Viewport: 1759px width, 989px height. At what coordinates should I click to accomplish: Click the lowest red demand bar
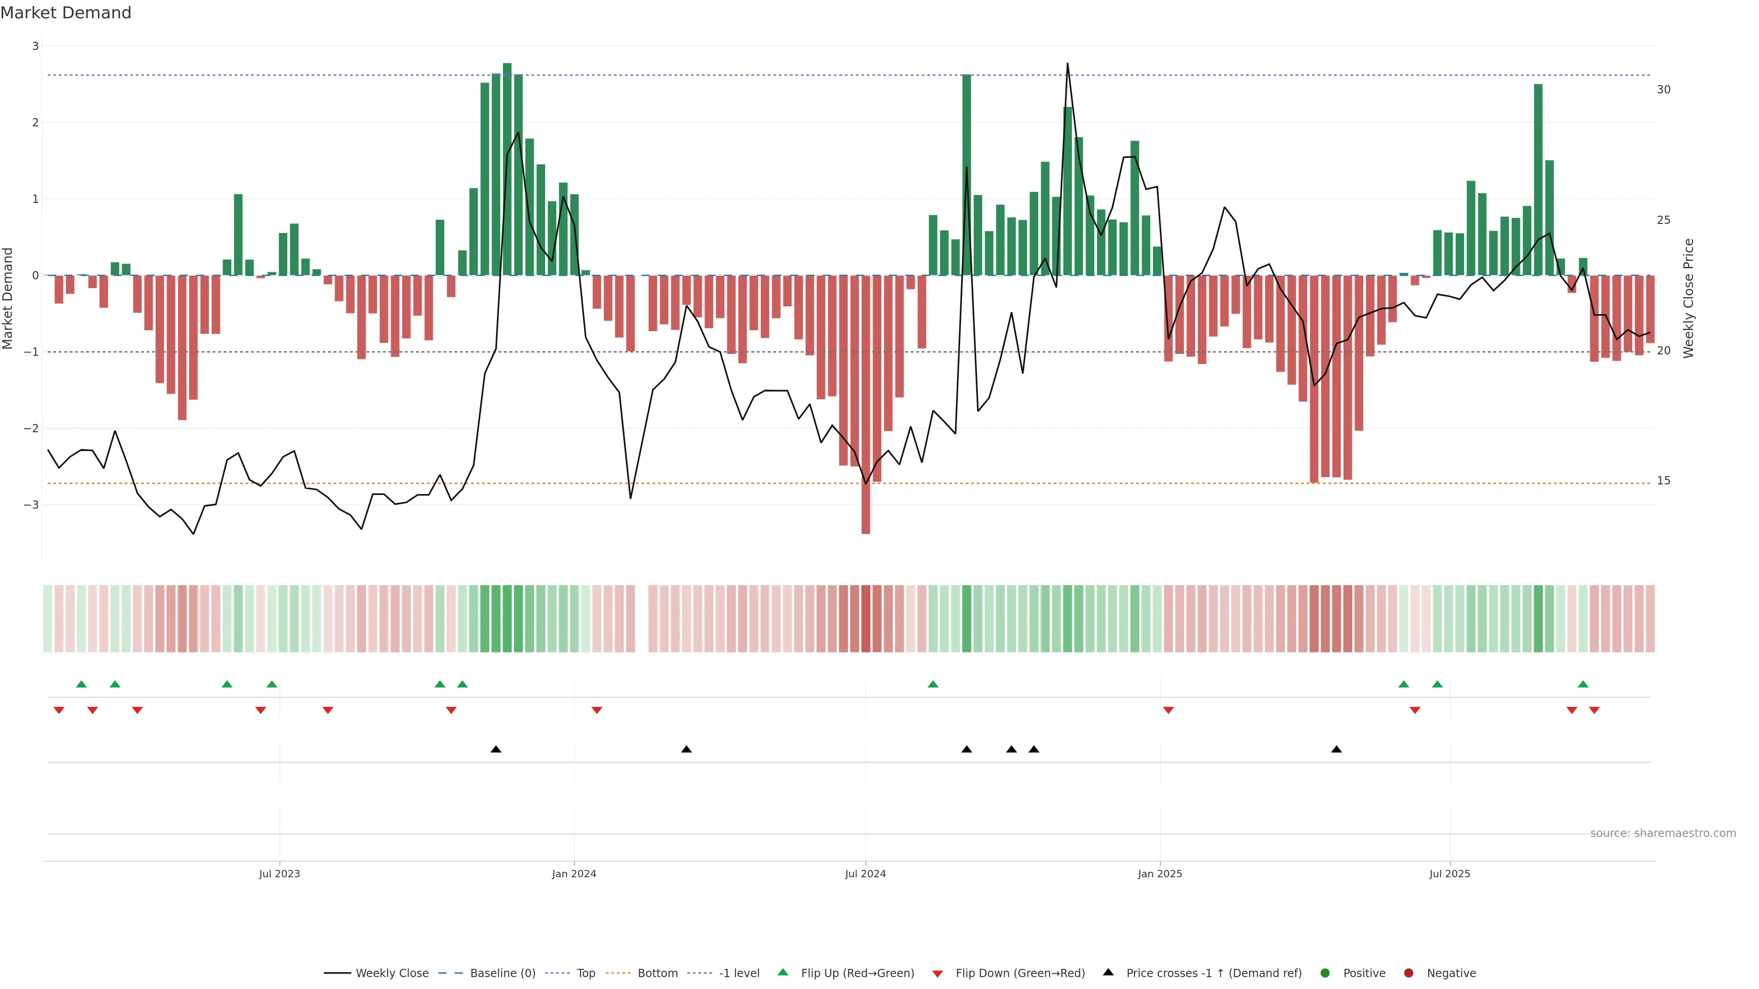click(x=866, y=409)
